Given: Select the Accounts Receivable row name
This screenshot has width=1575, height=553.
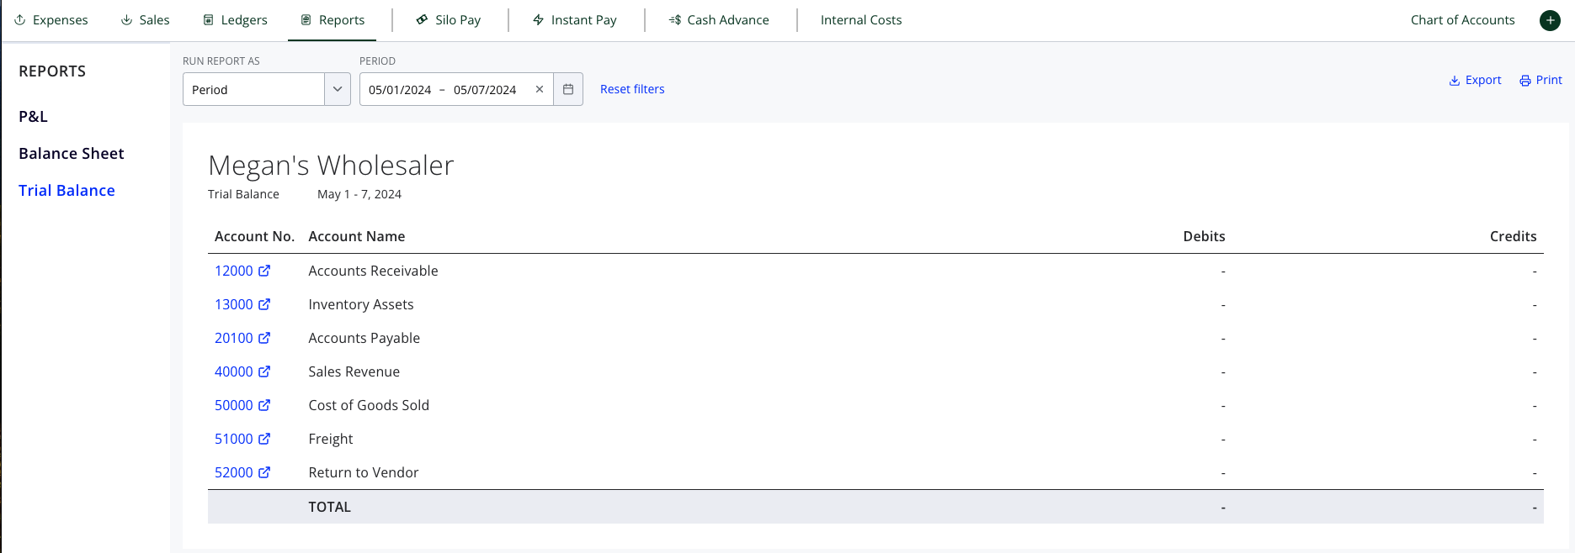Looking at the screenshot, I should (x=373, y=271).
